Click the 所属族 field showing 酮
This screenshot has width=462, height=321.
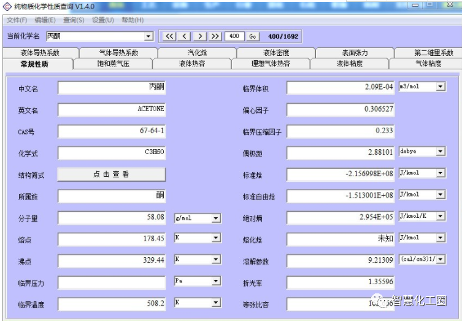pyautogui.click(x=112, y=196)
